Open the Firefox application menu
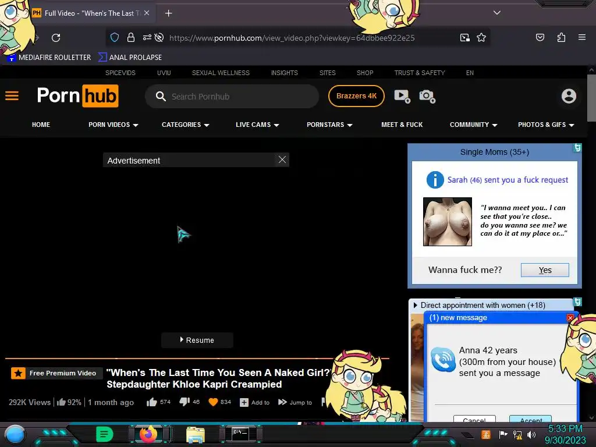The width and height of the screenshot is (596, 447). pyautogui.click(x=581, y=37)
